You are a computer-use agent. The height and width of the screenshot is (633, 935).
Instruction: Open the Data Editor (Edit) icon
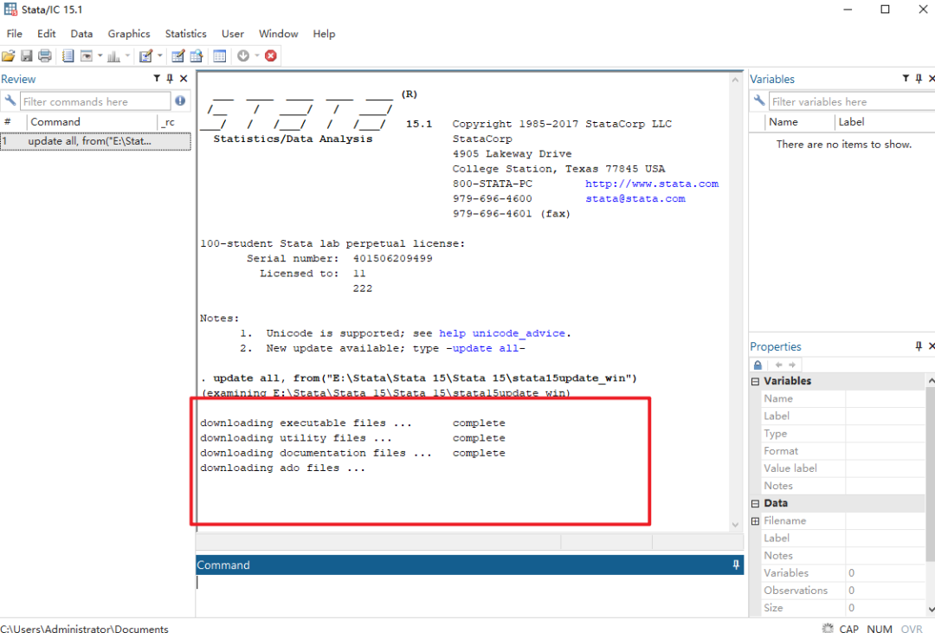click(177, 56)
